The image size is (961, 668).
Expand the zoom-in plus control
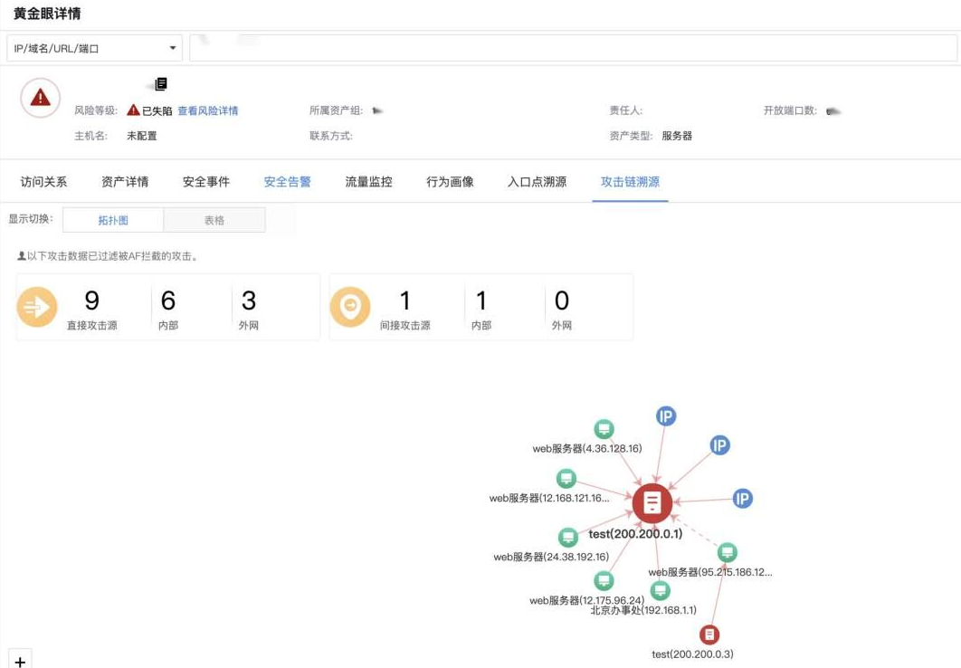20,661
